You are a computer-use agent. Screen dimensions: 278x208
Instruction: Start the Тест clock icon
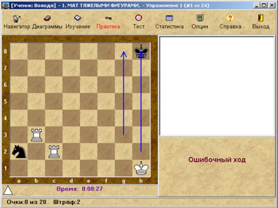coord(139,18)
